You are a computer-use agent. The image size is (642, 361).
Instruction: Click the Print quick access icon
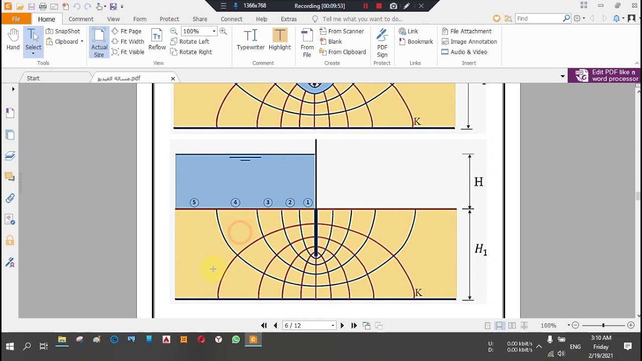click(x=43, y=7)
